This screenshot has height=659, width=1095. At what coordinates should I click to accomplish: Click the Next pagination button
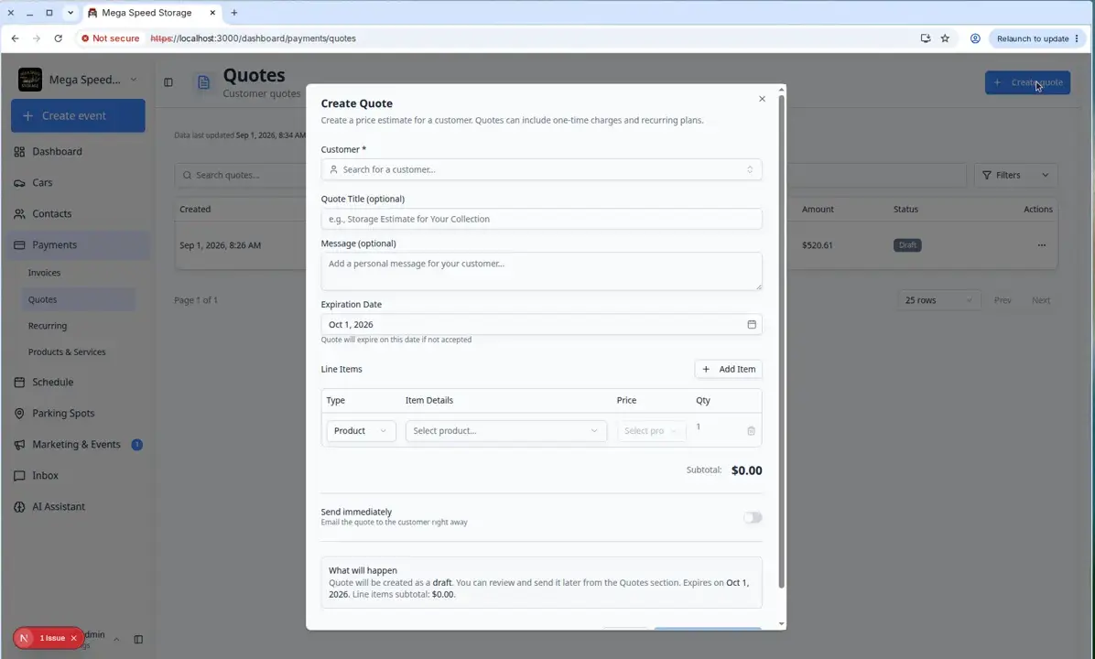click(1041, 300)
